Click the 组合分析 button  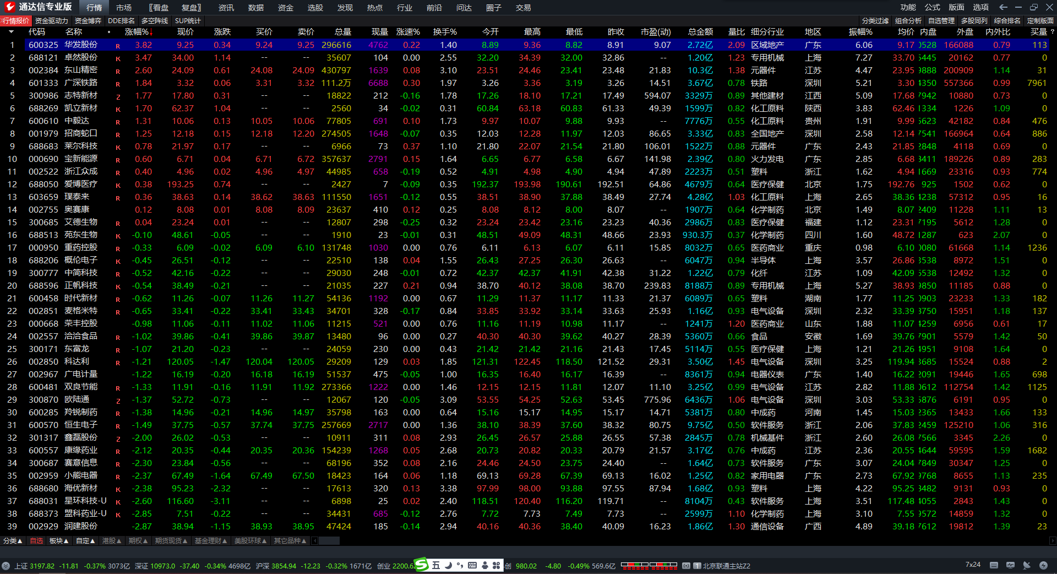coord(908,20)
